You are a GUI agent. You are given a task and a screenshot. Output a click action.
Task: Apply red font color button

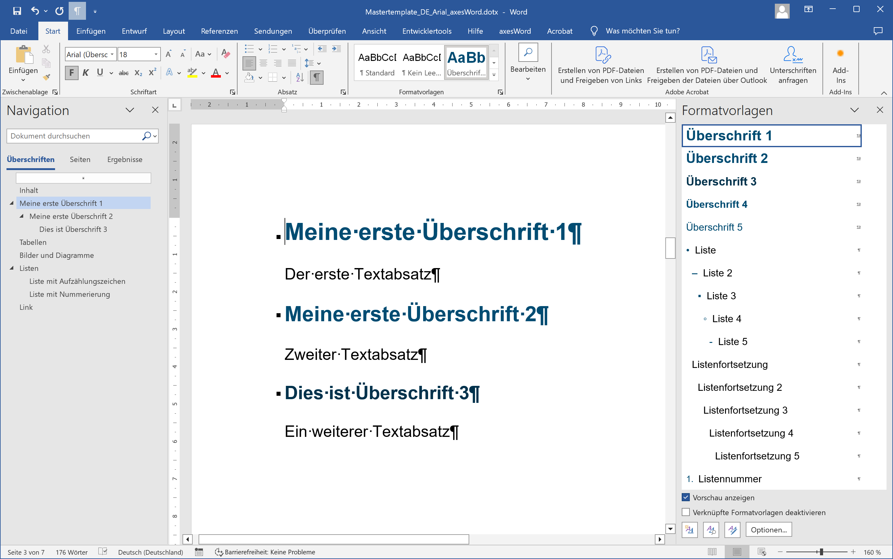click(x=216, y=73)
